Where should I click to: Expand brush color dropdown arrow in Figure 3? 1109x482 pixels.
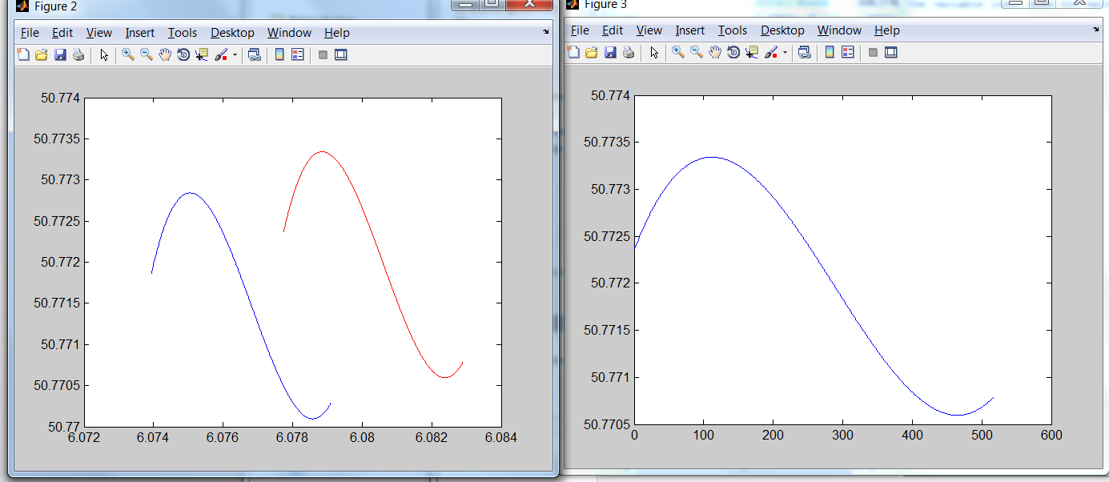(785, 53)
